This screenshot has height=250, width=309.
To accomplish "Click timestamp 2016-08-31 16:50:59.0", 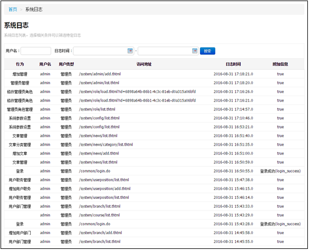I will pyautogui.click(x=234, y=162).
